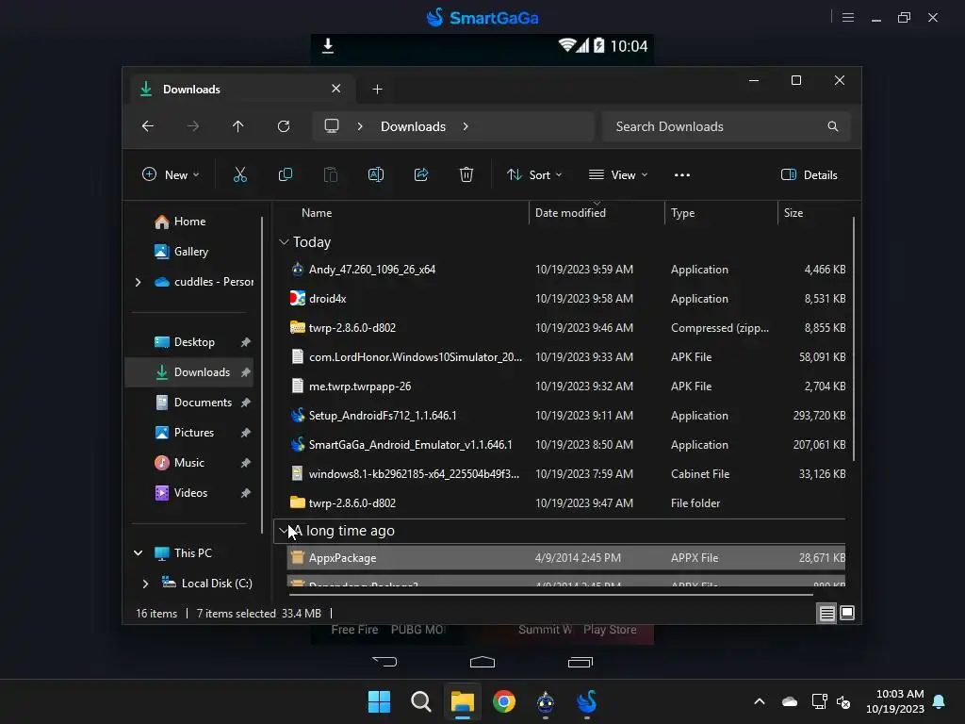Refresh the Downloads folder
The height and width of the screenshot is (724, 965).
[x=284, y=126]
